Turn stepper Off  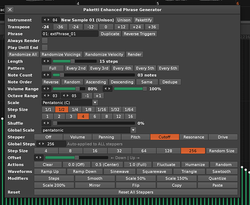click(48, 137)
